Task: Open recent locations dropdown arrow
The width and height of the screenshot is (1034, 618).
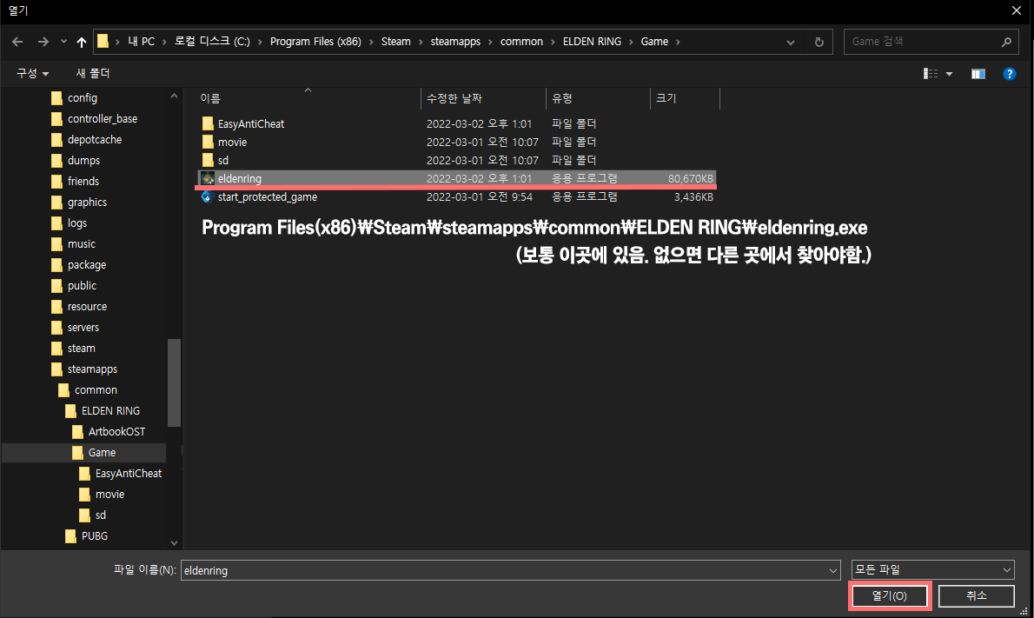Action: click(63, 42)
